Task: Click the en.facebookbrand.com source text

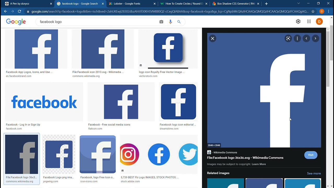Action: pos(19,76)
